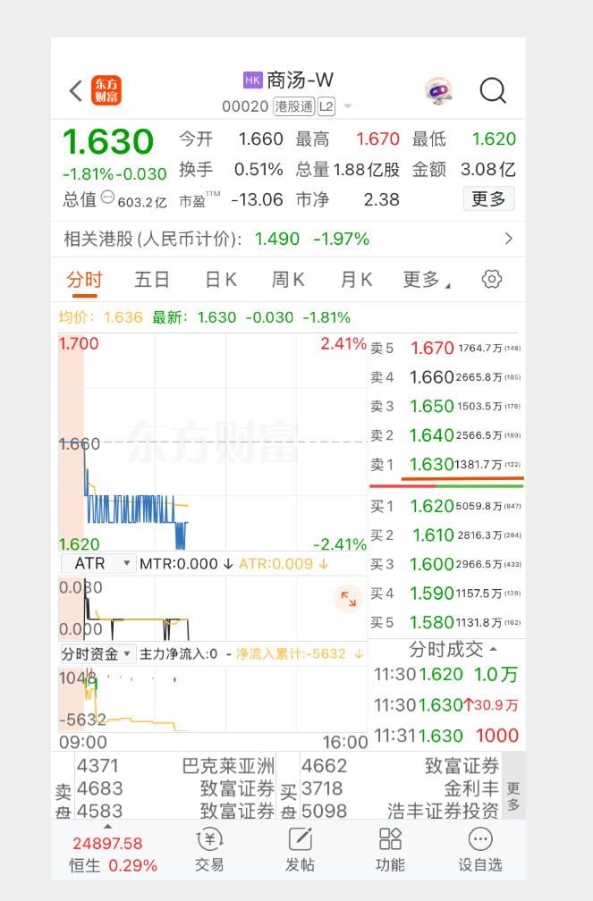The image size is (593, 901).
Task: Tap the search magnifier icon
Action: (x=493, y=91)
